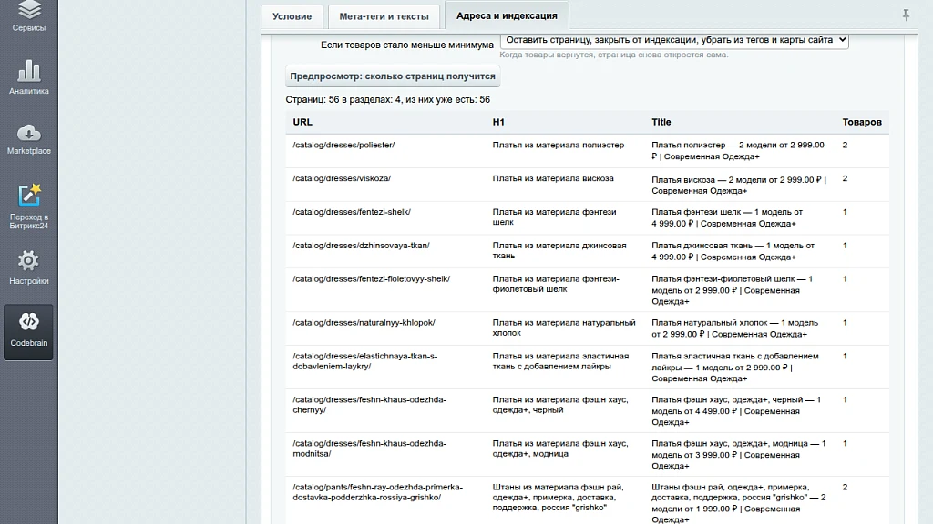Click URL /catalog/dresses/fentezi-shelk/
This screenshot has height=524, width=933.
point(352,211)
